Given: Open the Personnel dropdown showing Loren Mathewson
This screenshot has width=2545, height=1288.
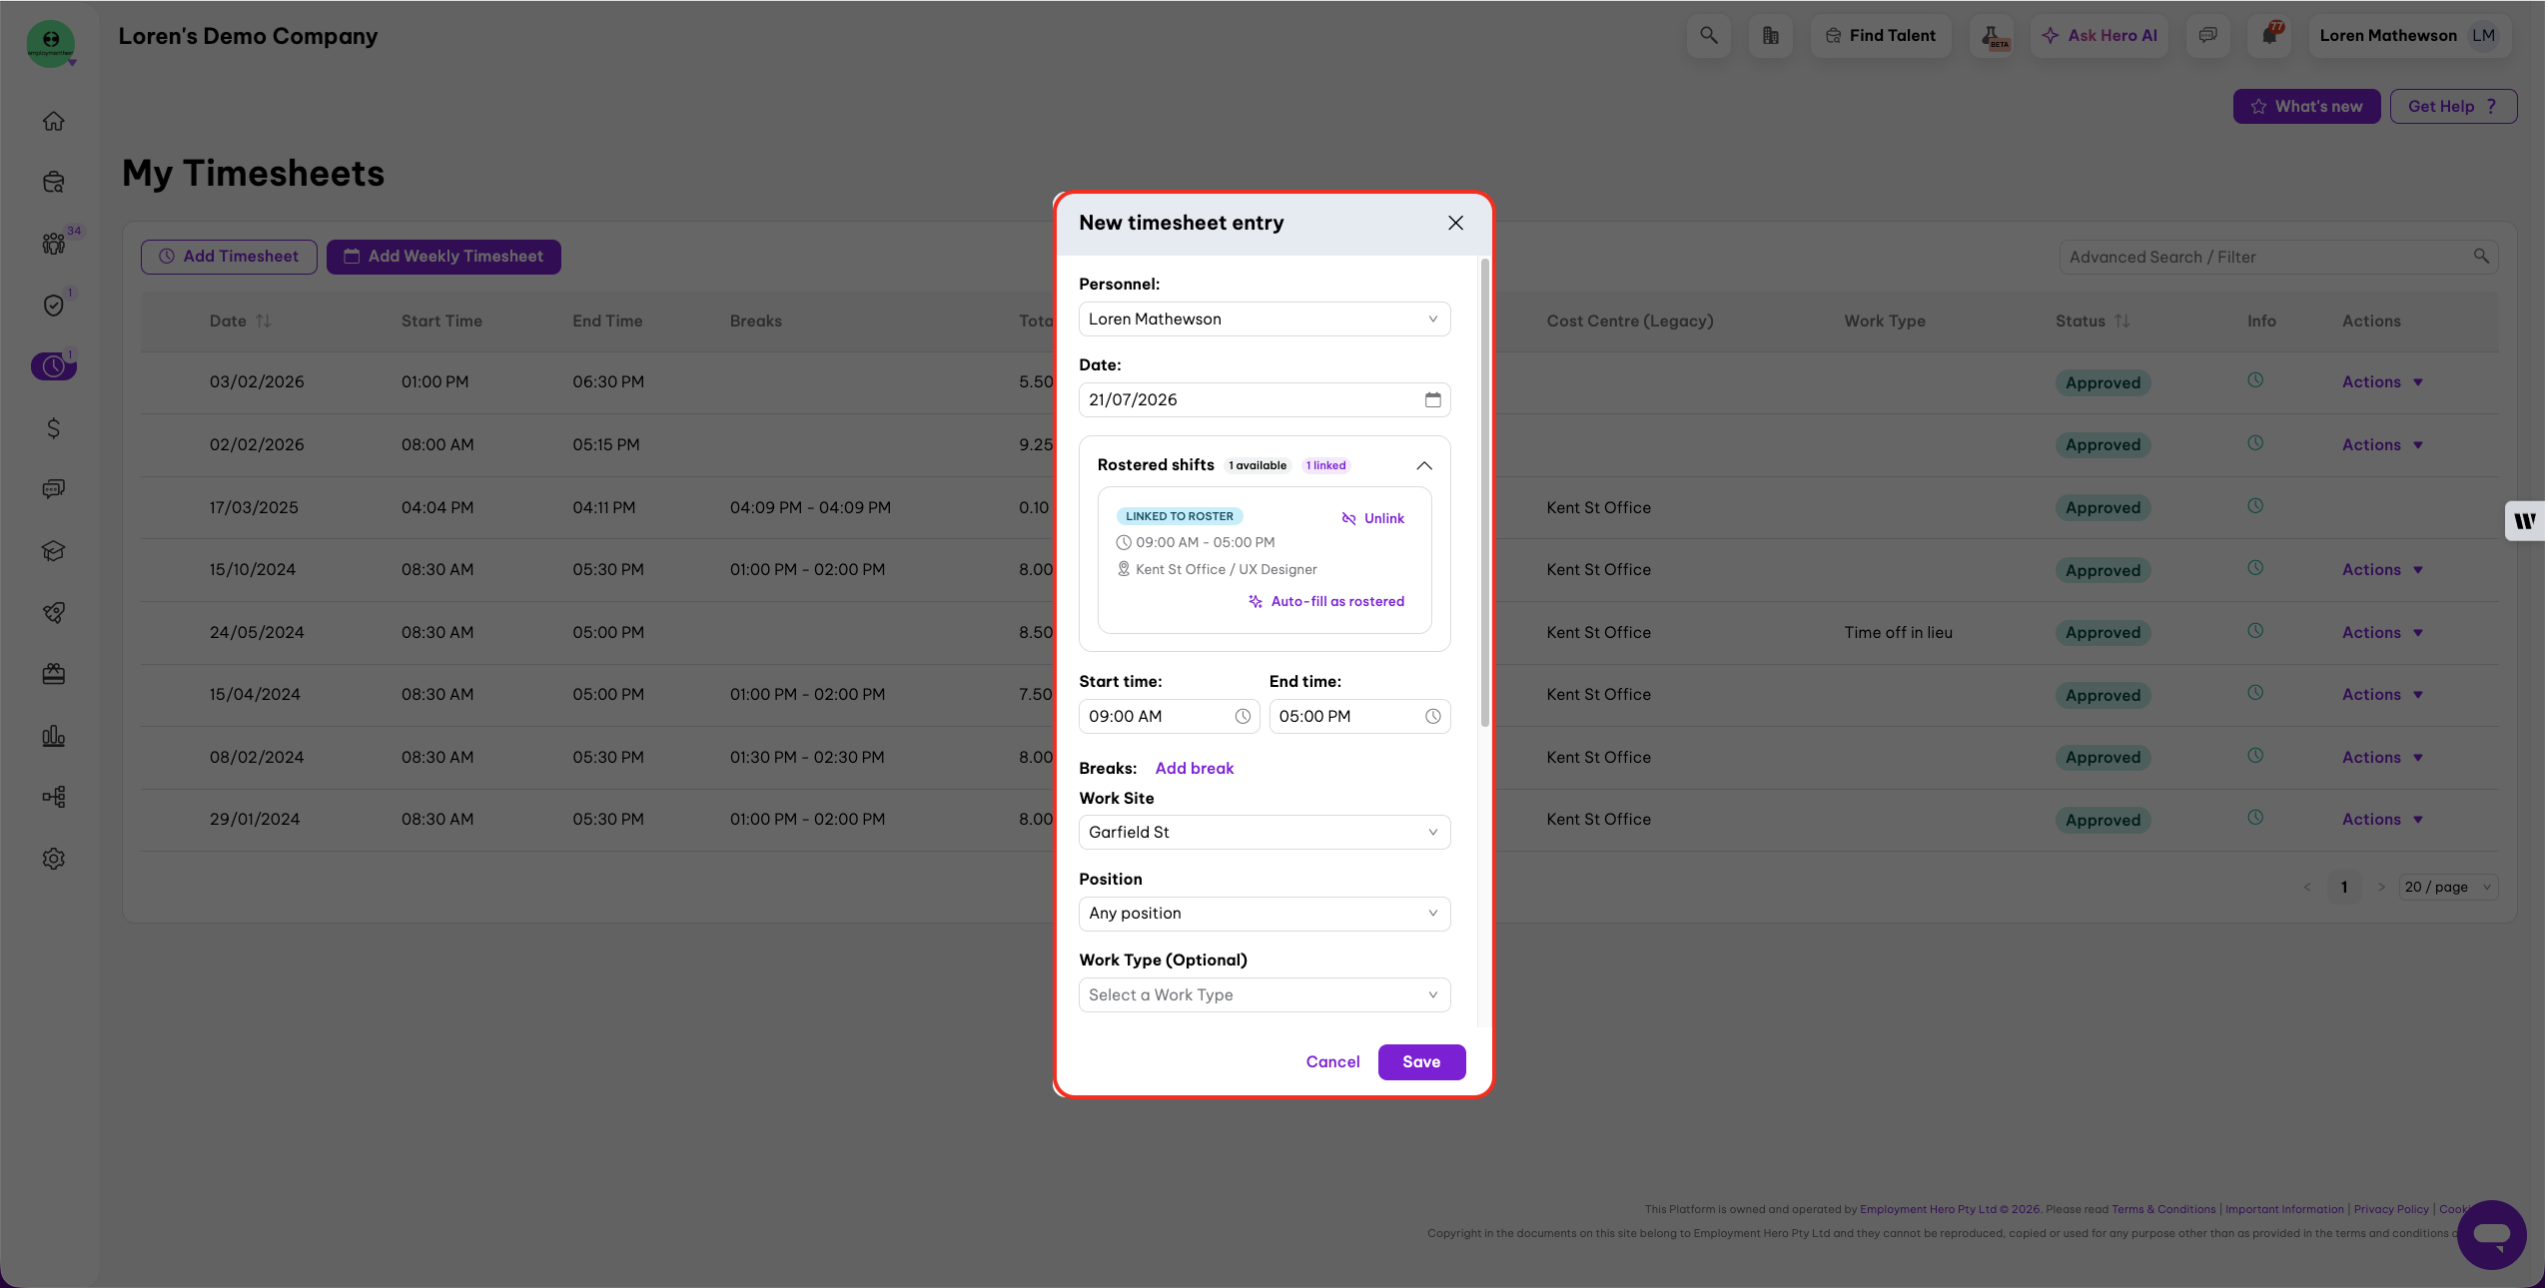Looking at the screenshot, I should (x=1265, y=320).
